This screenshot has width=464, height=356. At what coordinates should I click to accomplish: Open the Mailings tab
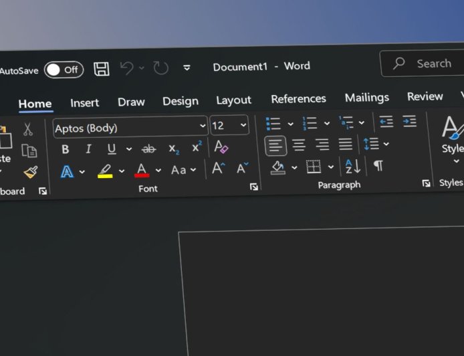[x=367, y=98]
